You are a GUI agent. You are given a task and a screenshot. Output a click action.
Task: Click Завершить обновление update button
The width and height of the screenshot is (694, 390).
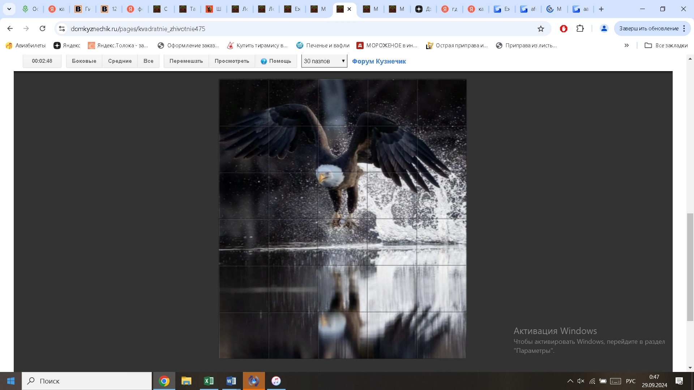(649, 29)
